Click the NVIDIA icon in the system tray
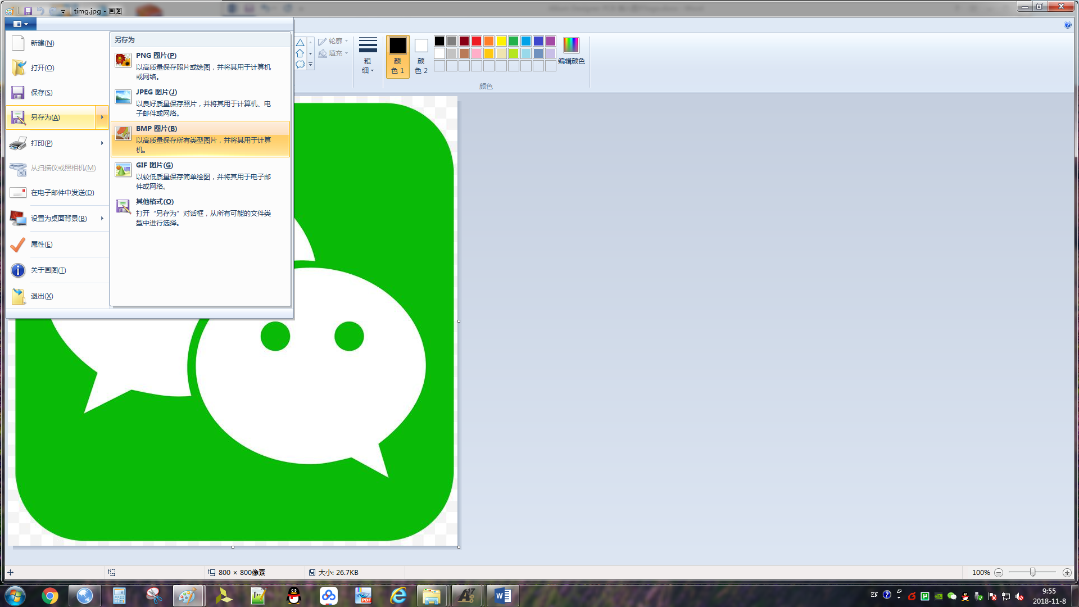 939,596
